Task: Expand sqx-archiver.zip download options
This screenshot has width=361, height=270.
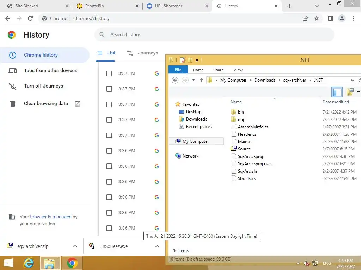Action: click(x=75, y=246)
